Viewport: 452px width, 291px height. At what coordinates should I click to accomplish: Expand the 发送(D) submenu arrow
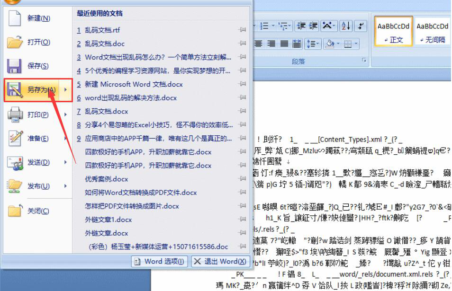coord(66,162)
